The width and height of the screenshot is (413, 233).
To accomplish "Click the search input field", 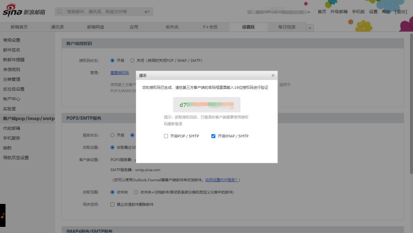I will click(99, 11).
